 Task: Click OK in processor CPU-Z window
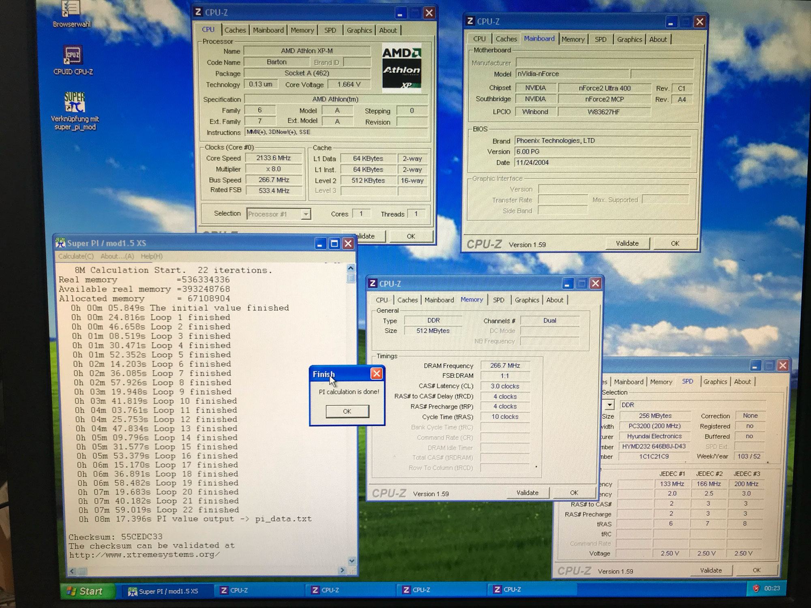click(411, 236)
